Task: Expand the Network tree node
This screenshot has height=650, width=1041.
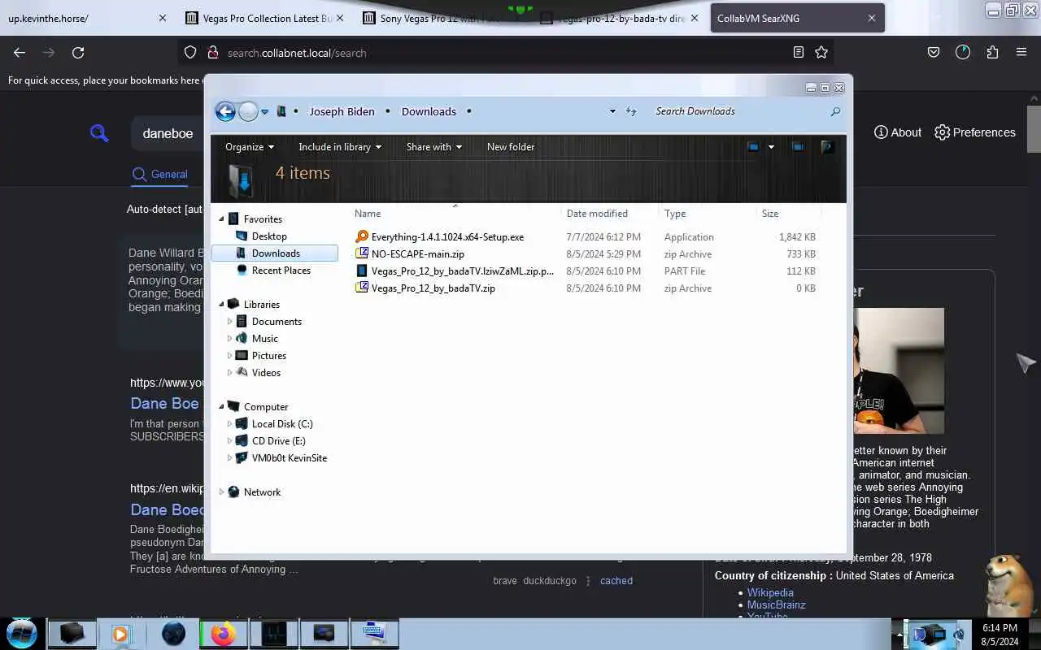Action: click(221, 492)
